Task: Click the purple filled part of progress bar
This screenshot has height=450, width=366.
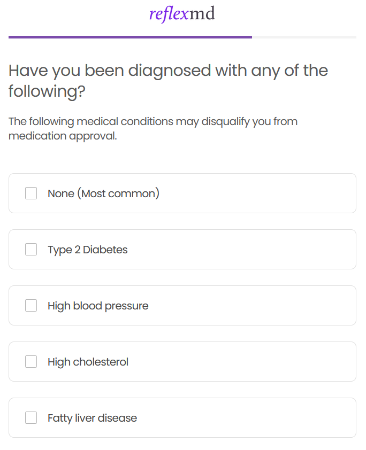Action: pos(130,37)
